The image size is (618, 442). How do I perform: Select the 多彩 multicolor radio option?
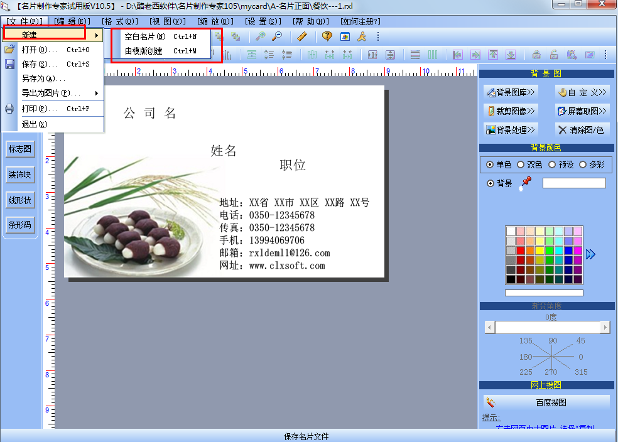point(583,164)
